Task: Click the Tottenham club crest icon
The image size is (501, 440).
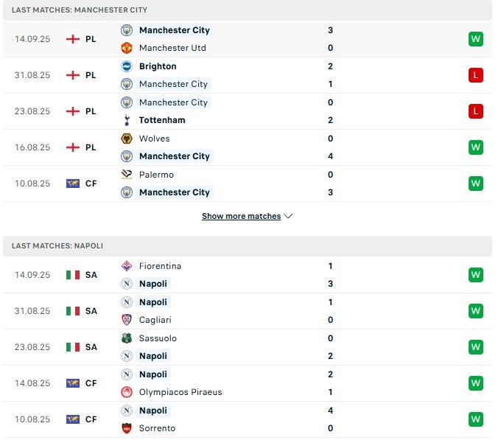Action: click(x=126, y=120)
